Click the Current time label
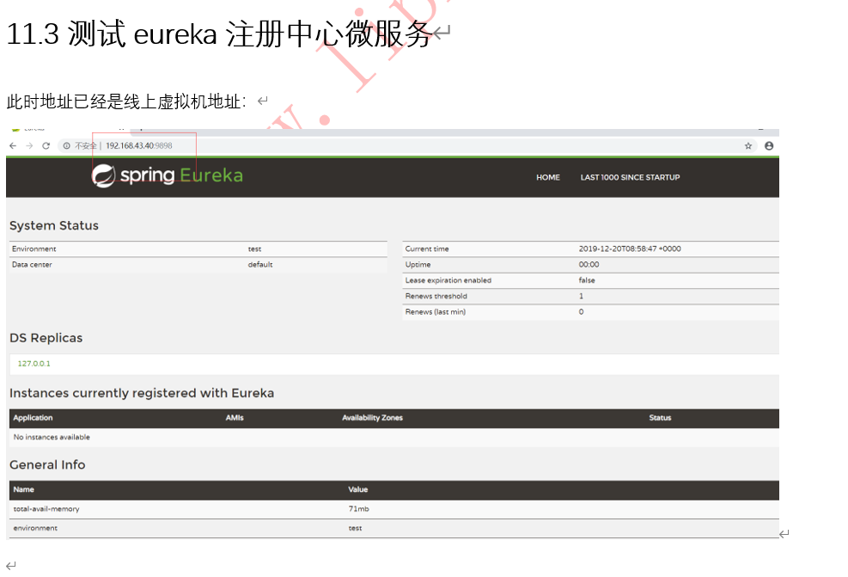848x577 pixels. coord(427,249)
